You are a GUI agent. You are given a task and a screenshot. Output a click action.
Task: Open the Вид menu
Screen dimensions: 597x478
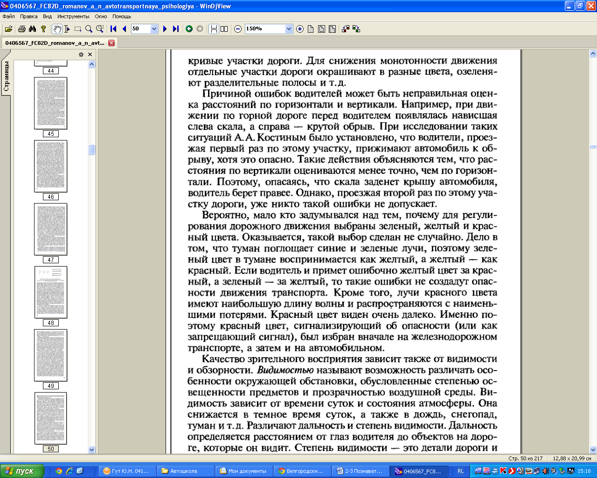pyautogui.click(x=47, y=16)
